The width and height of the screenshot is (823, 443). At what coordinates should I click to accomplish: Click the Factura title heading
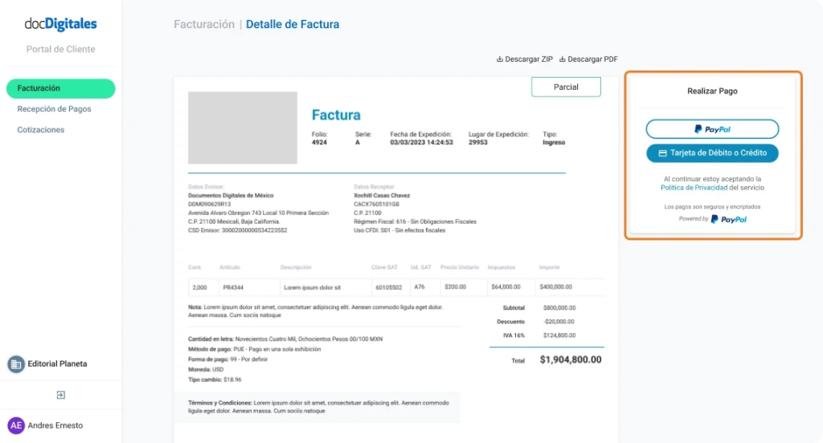click(336, 115)
